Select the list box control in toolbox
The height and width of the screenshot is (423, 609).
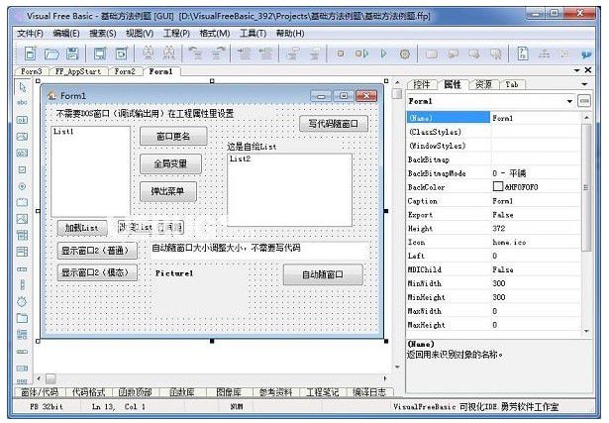(x=22, y=252)
